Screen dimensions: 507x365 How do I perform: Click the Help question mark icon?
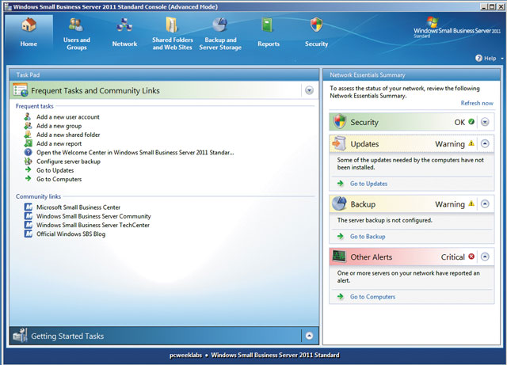[478, 58]
